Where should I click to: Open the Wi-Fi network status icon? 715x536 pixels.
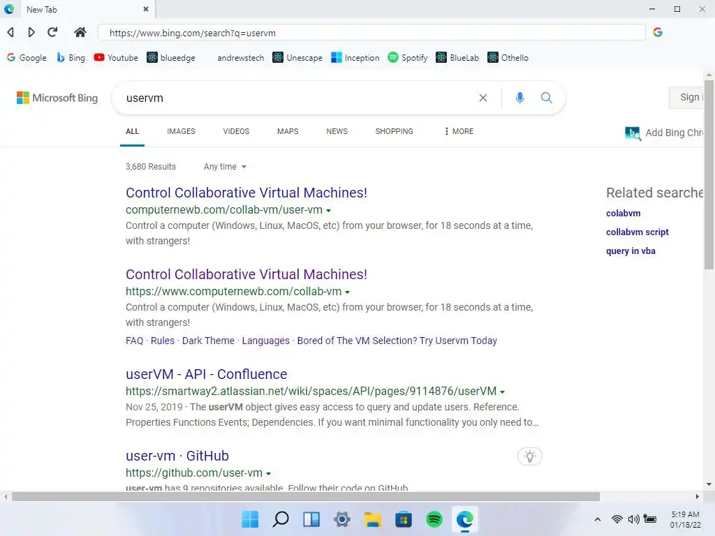tap(617, 519)
